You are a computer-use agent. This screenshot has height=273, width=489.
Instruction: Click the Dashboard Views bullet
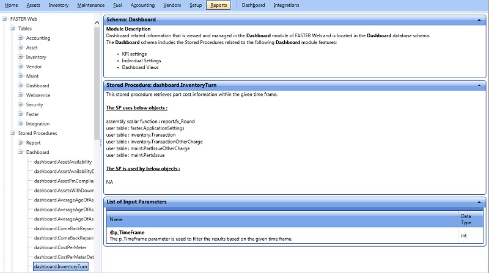point(140,67)
